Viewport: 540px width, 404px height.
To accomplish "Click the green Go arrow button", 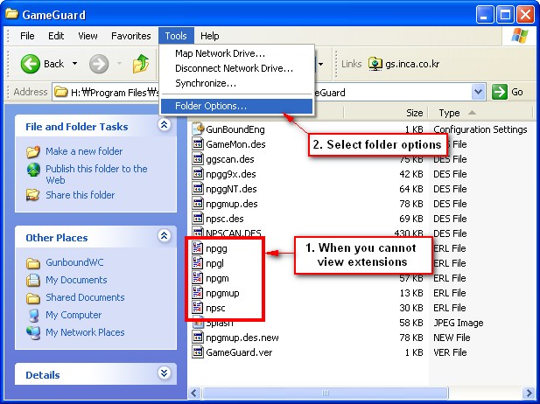I will pyautogui.click(x=500, y=92).
